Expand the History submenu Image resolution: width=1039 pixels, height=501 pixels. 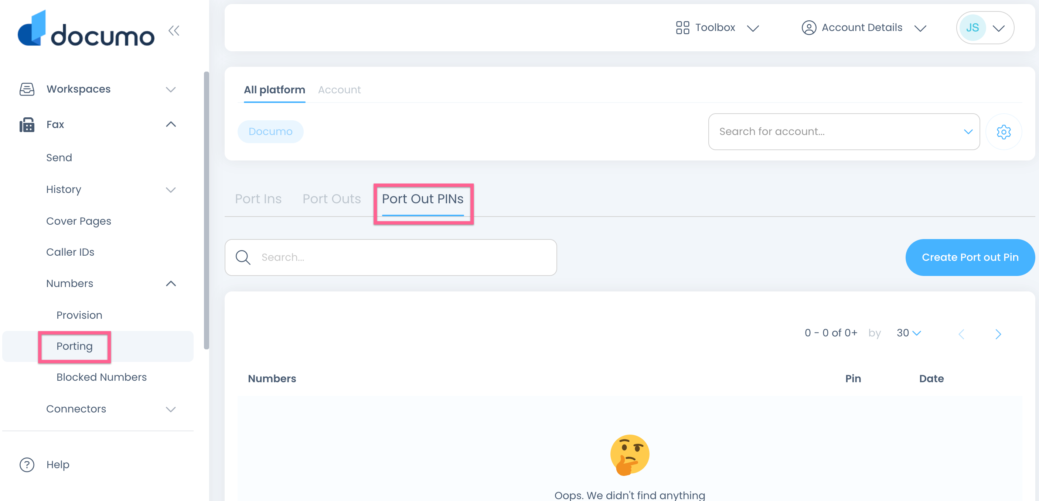[171, 189]
